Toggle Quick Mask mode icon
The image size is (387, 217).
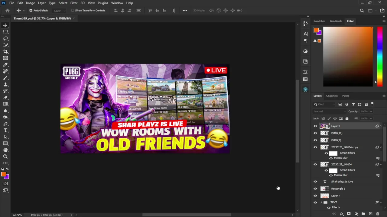pos(5,184)
